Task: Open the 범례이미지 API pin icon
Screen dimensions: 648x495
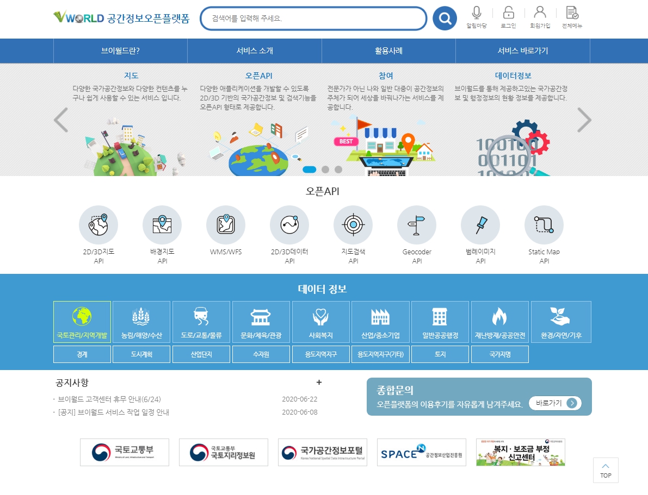Action: pyautogui.click(x=480, y=225)
